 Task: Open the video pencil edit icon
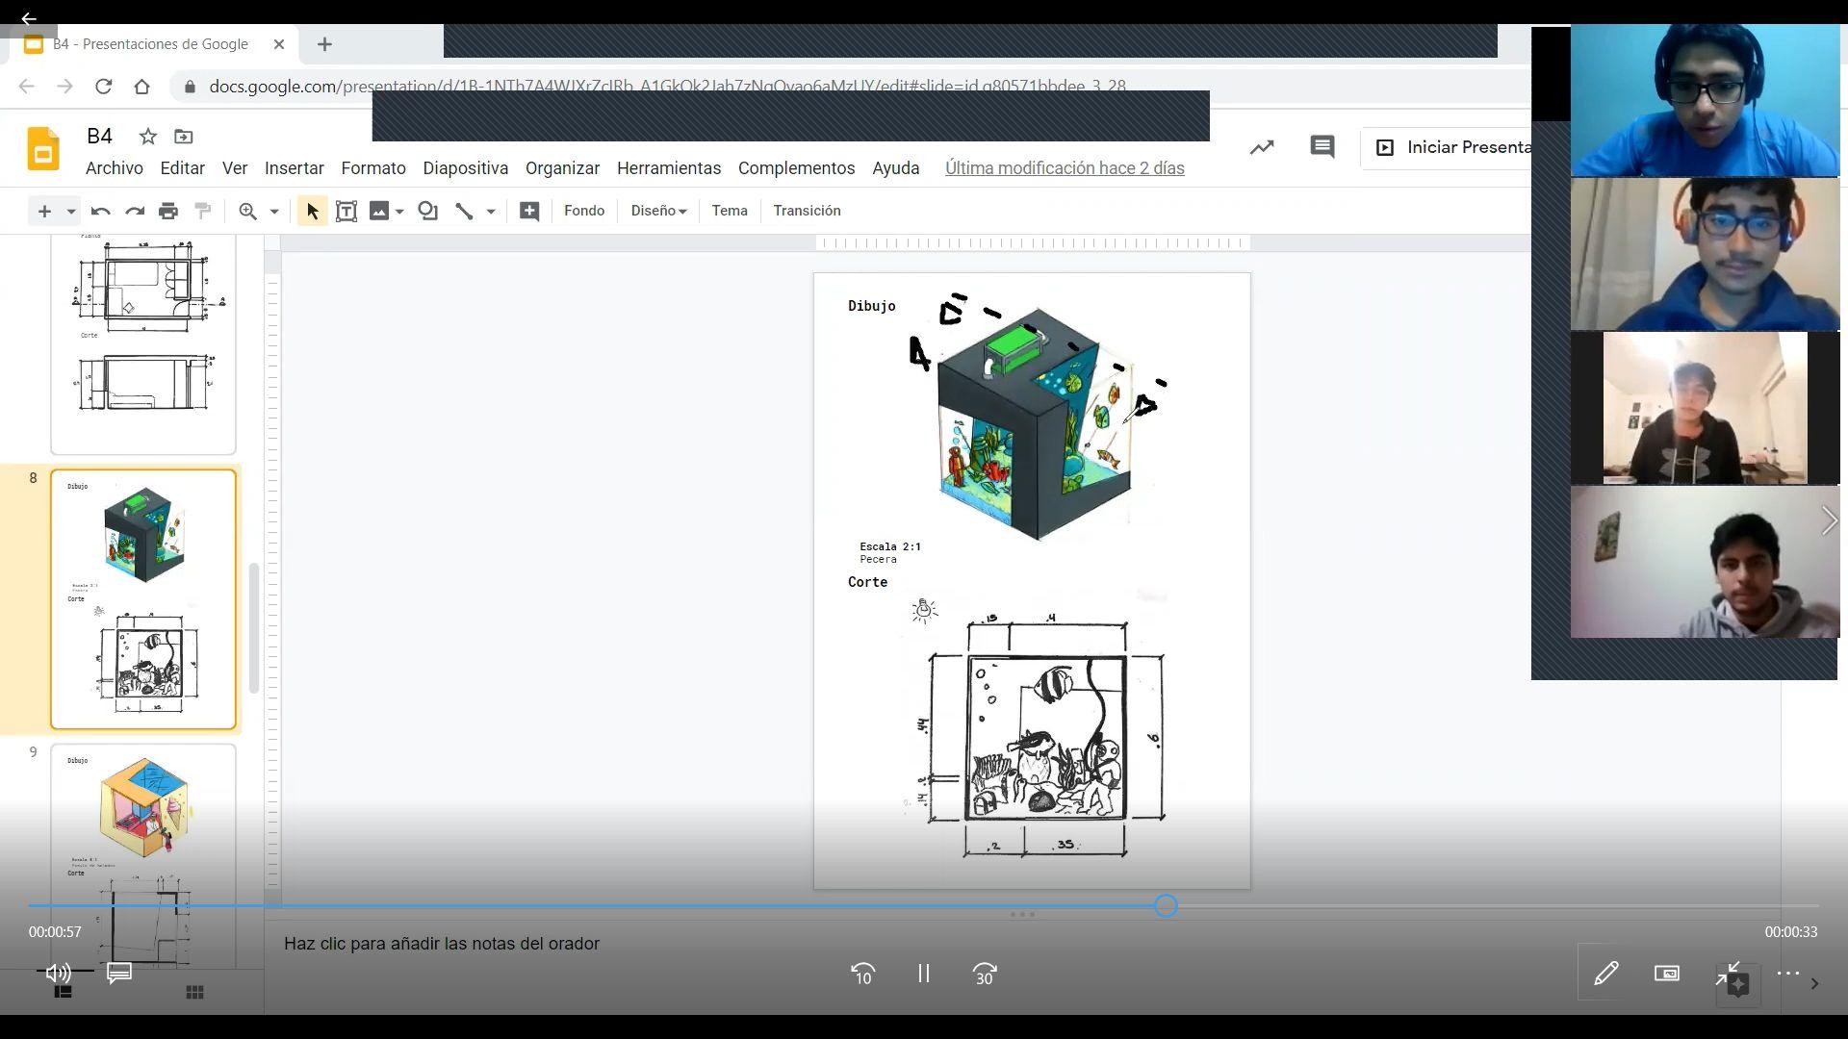pos(1605,974)
